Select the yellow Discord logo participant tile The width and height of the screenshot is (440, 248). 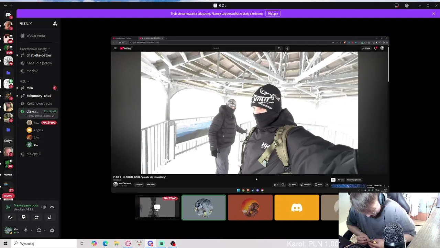pos(297,207)
